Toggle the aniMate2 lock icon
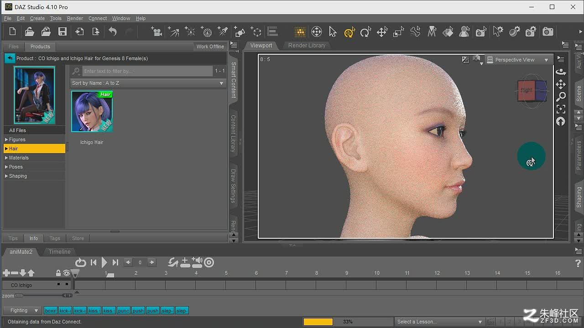Image resolution: width=584 pixels, height=328 pixels. click(x=58, y=273)
